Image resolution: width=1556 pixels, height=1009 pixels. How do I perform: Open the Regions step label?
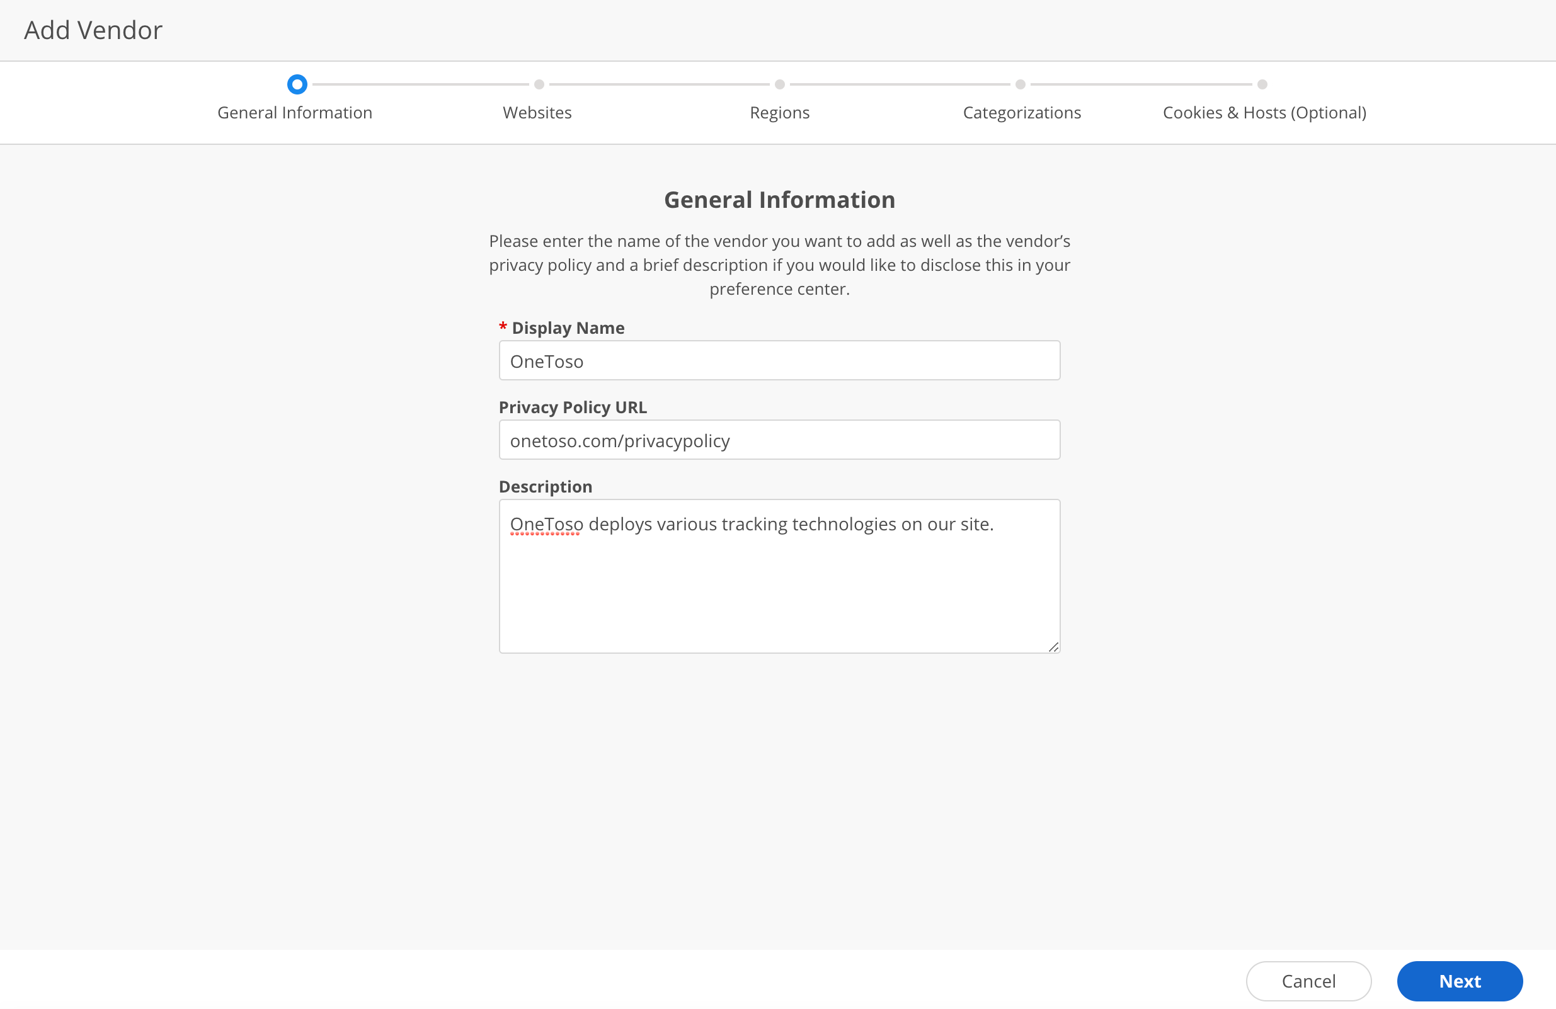[x=779, y=112]
